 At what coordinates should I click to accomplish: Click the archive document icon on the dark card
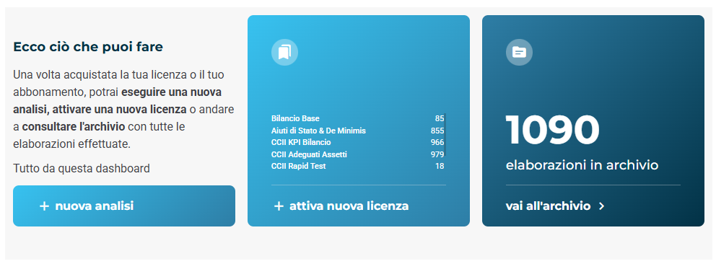point(519,52)
